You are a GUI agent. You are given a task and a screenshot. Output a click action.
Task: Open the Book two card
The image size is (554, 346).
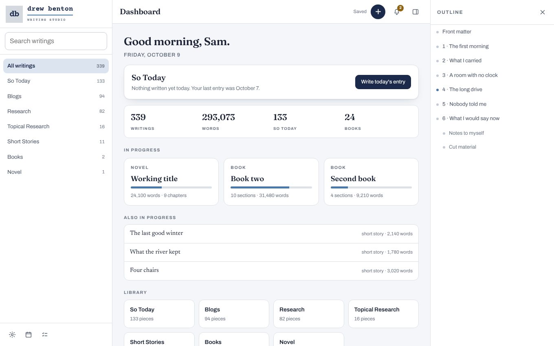click(x=271, y=182)
